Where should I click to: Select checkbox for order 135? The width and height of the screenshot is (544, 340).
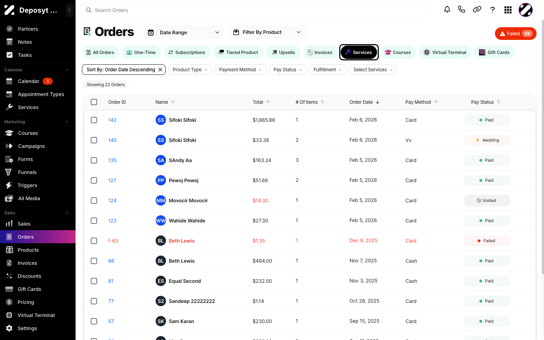pos(94,160)
